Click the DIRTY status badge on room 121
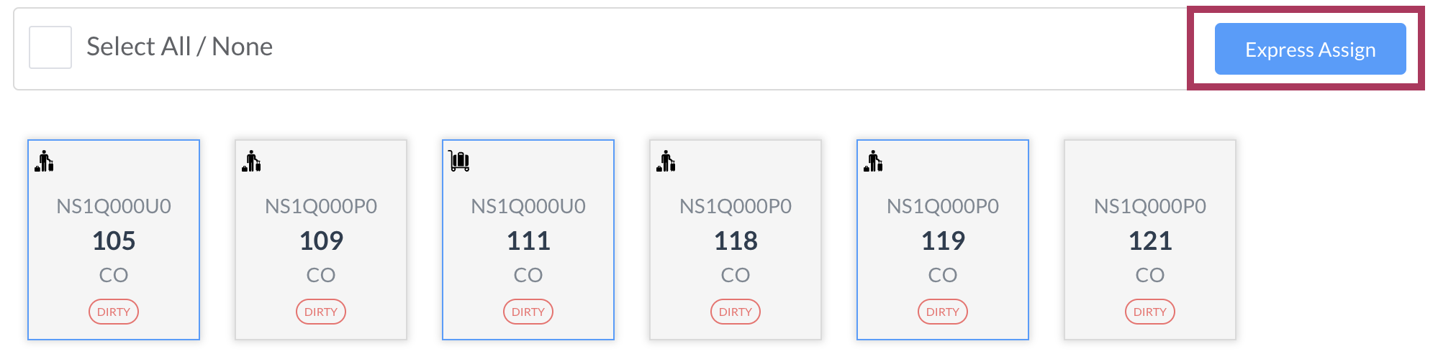1438x359 pixels. point(1150,312)
